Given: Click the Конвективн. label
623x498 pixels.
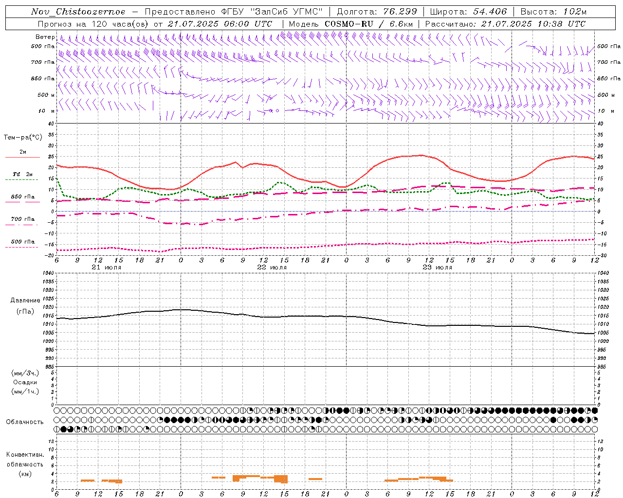Looking at the screenshot, I should [x=25, y=455].
